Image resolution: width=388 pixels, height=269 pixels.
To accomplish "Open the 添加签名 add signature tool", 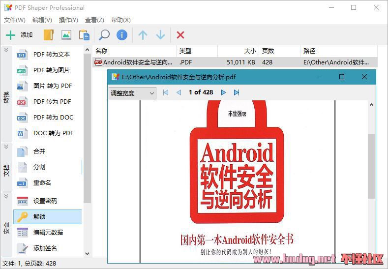I will pos(48,248).
